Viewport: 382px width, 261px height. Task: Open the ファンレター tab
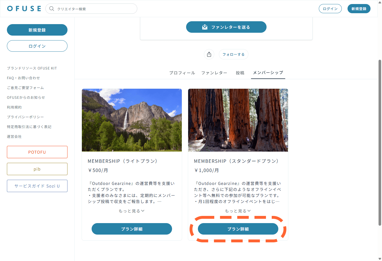(214, 73)
